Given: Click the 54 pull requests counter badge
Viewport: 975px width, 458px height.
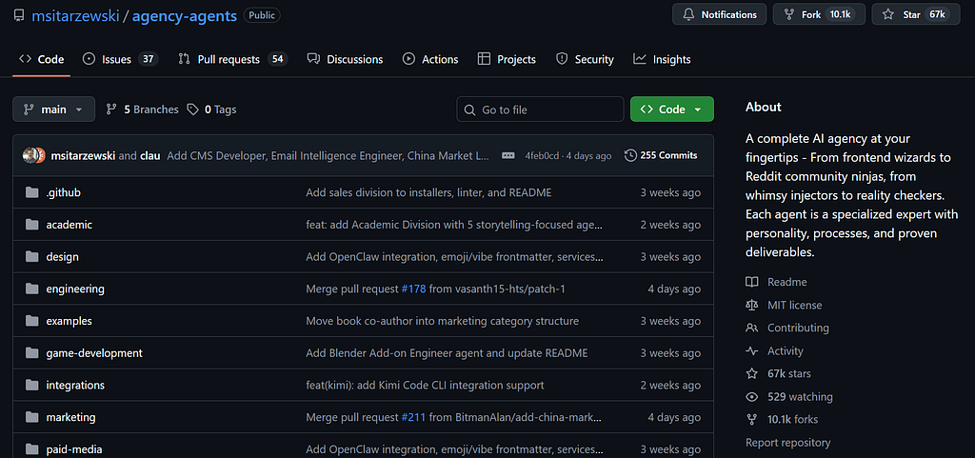Looking at the screenshot, I should point(277,60).
